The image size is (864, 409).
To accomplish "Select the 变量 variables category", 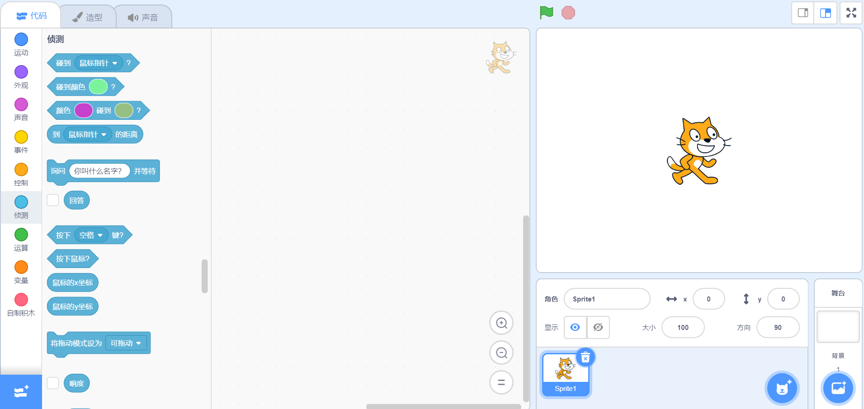I will (x=21, y=273).
